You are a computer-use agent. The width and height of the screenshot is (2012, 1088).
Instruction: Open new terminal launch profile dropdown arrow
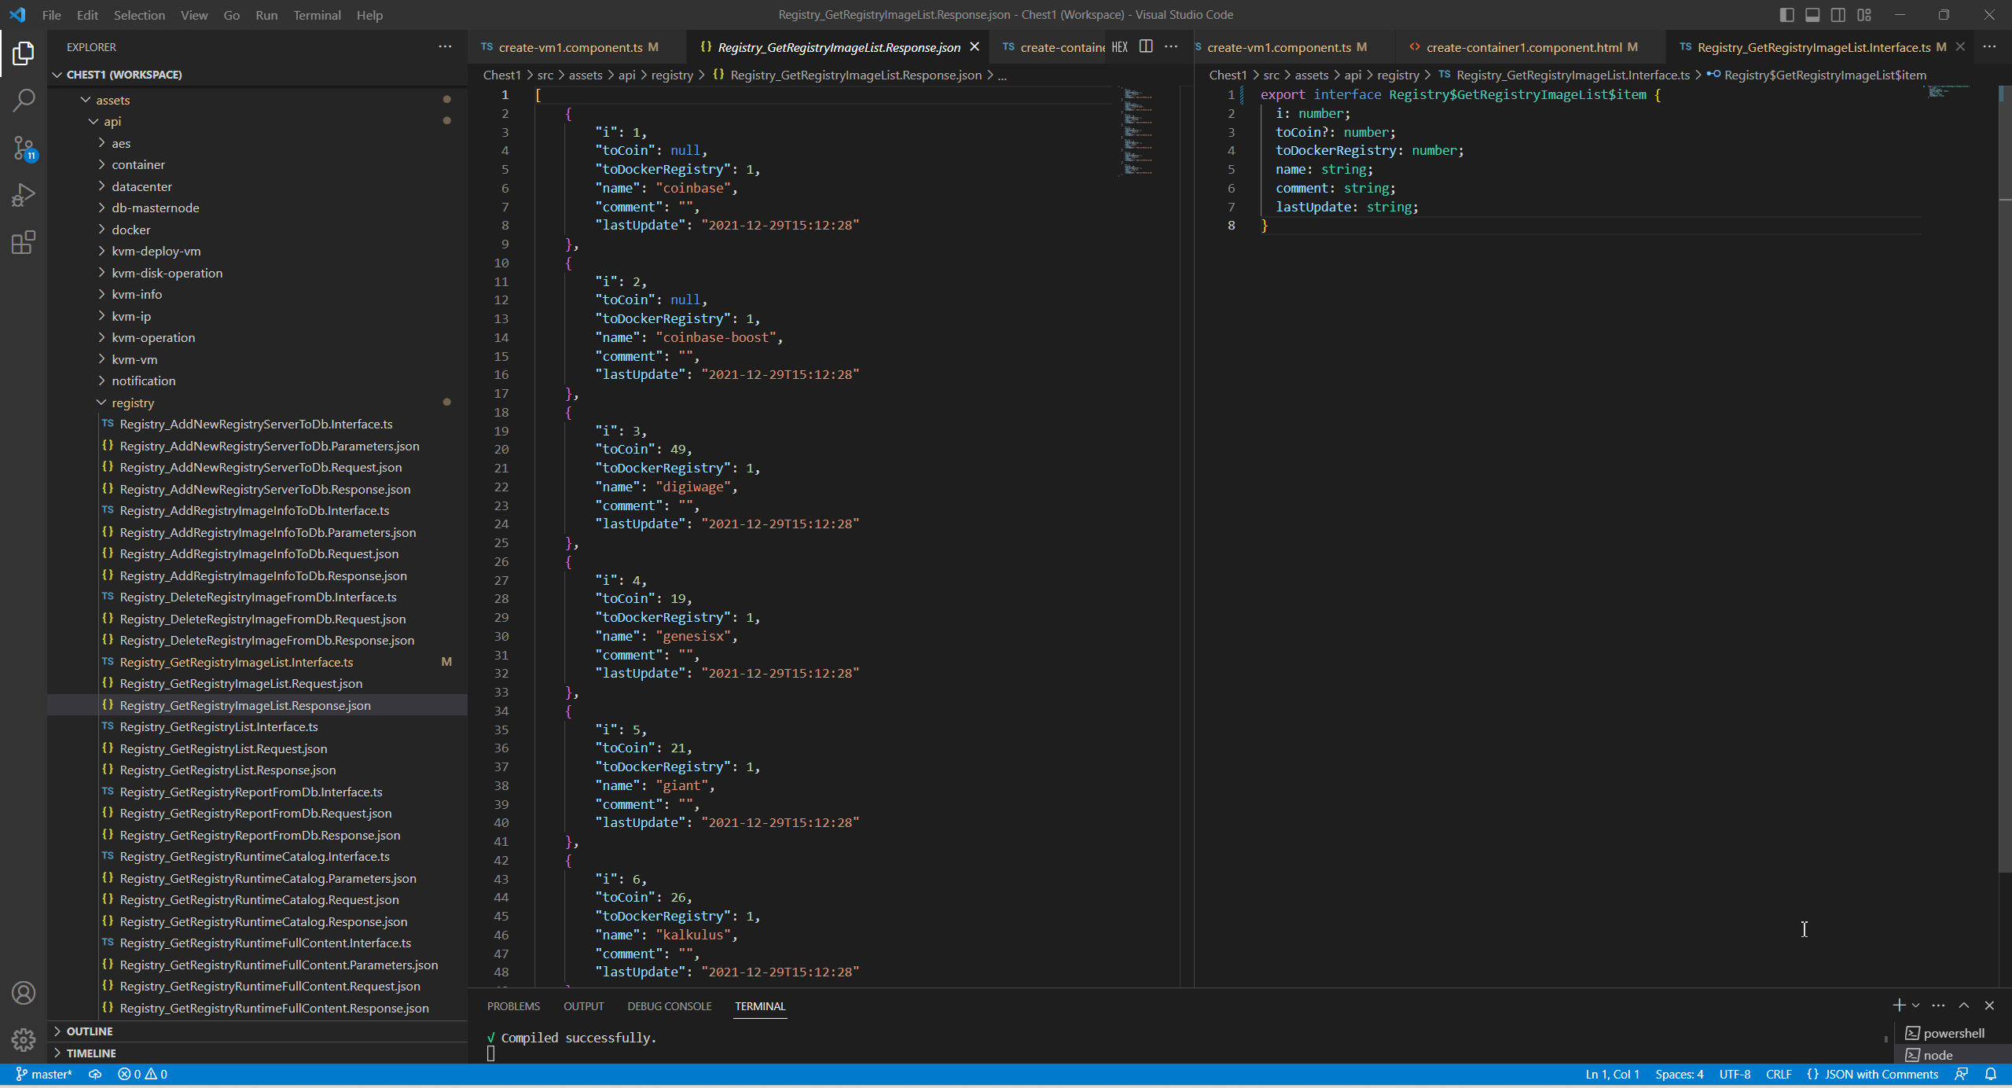(1916, 1005)
